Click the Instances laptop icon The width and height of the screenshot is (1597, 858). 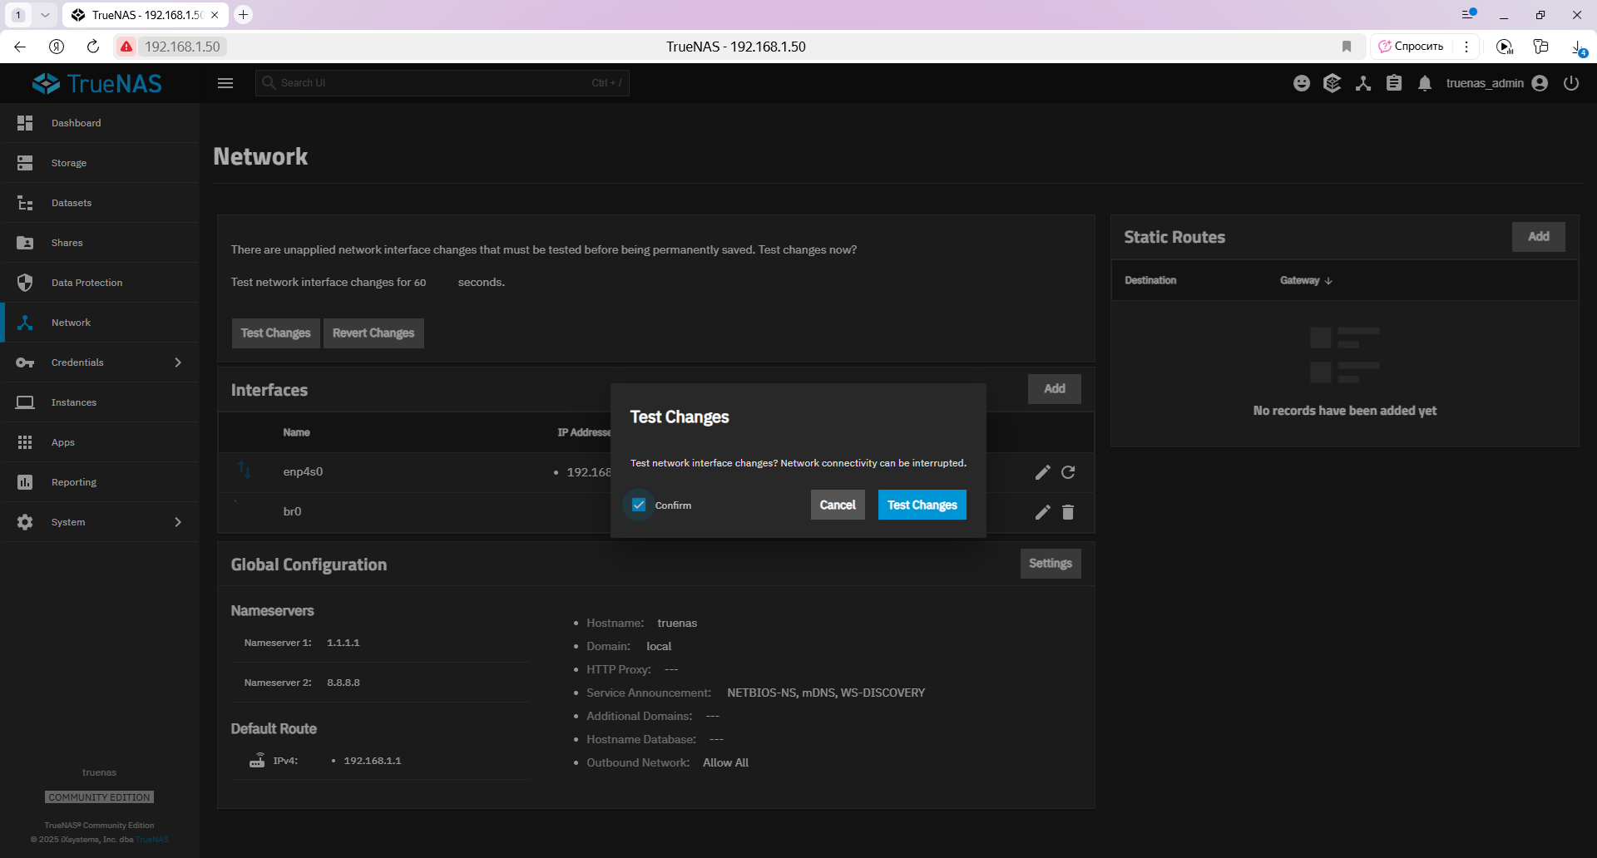coord(25,402)
